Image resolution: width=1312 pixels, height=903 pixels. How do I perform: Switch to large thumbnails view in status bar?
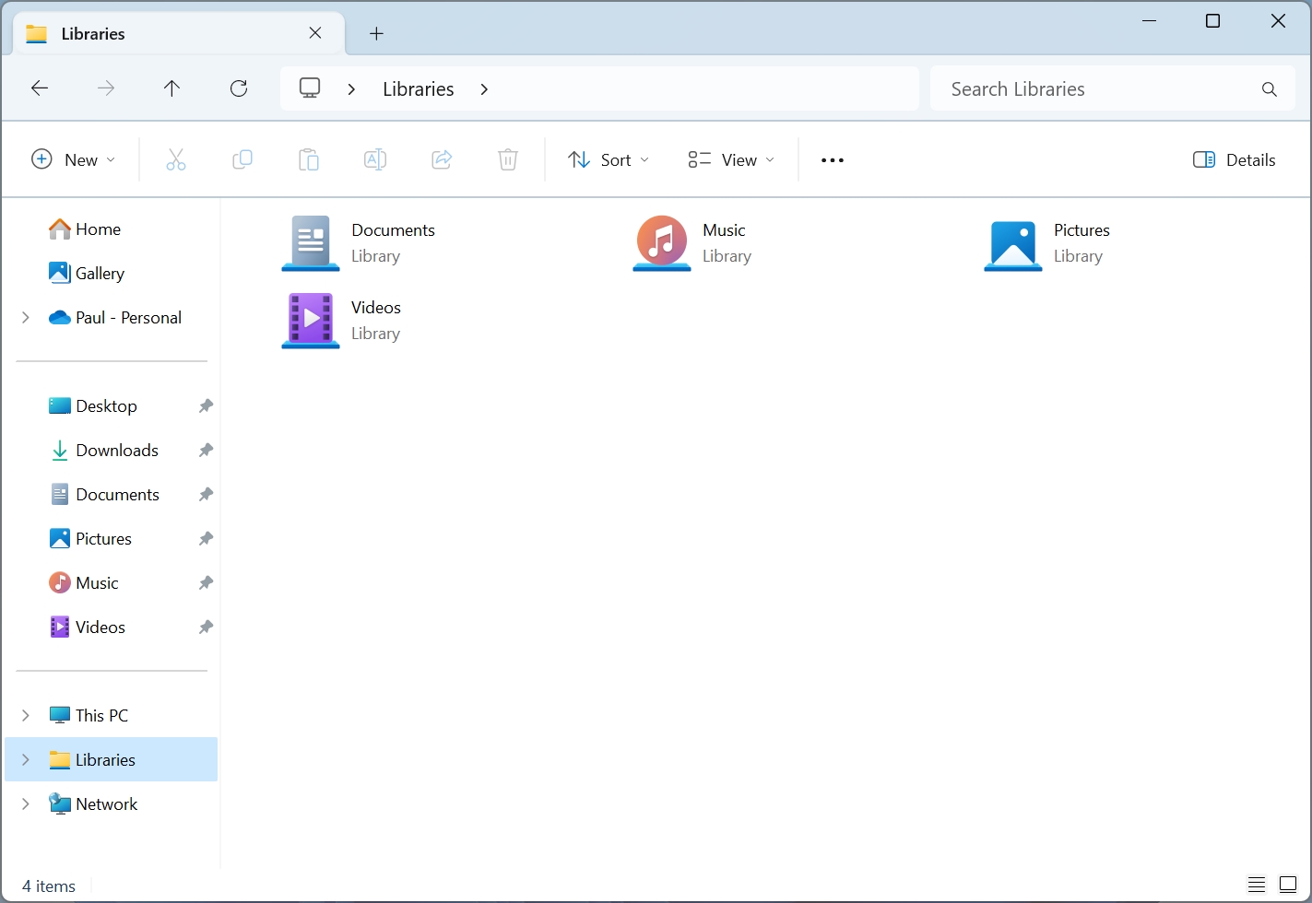click(1288, 885)
